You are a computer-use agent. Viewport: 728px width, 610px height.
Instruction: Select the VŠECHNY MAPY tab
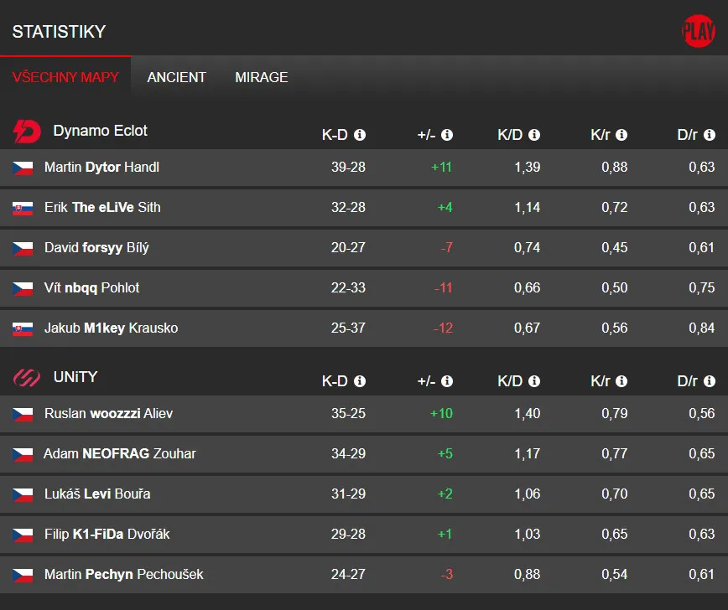pos(65,77)
